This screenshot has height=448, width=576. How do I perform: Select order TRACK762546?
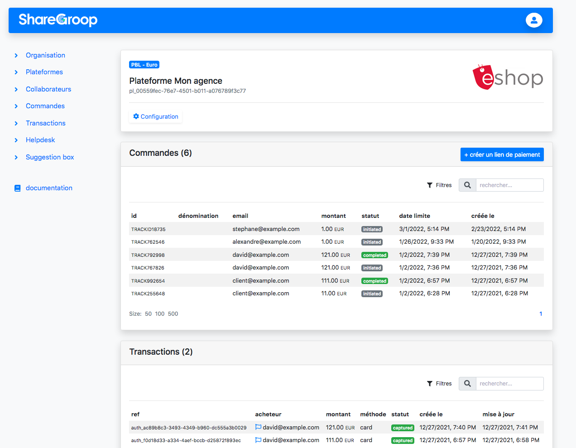pyautogui.click(x=148, y=242)
